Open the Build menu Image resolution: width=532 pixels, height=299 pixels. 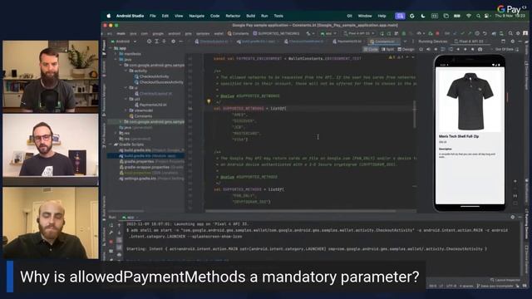pyautogui.click(x=251, y=16)
